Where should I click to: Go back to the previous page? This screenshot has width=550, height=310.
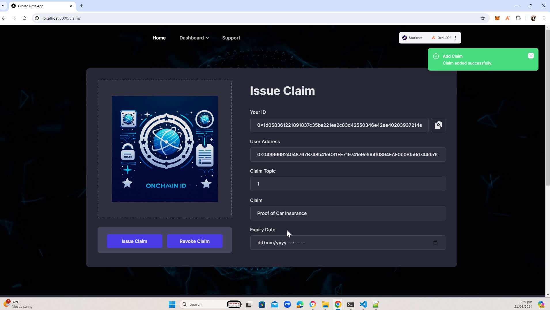pyautogui.click(x=4, y=18)
